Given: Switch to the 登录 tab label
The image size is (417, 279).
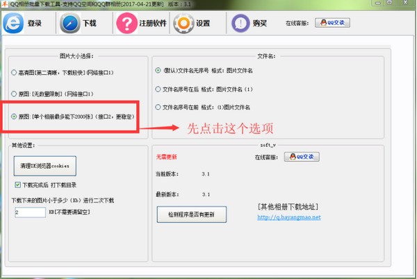Looking at the screenshot, I should 35,24.
